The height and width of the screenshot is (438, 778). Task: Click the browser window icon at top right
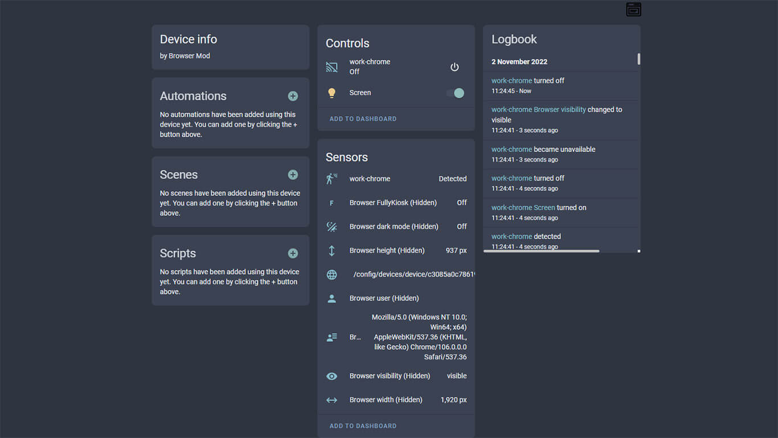tap(633, 10)
